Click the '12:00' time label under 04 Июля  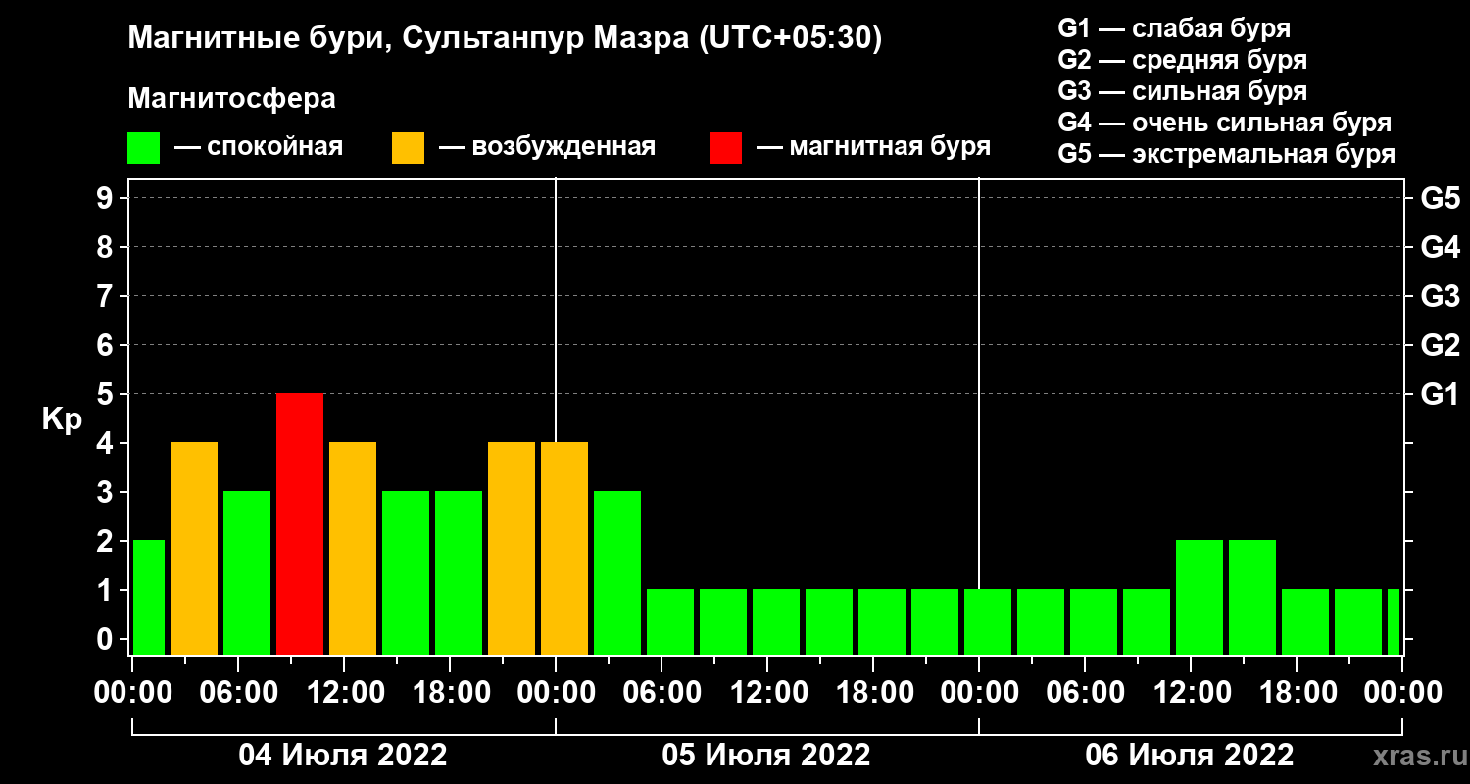tap(344, 693)
